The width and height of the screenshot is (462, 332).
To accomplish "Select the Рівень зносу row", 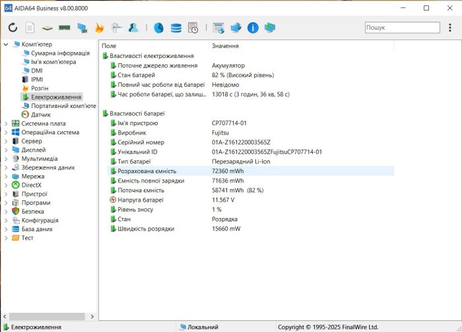I will click(251, 209).
